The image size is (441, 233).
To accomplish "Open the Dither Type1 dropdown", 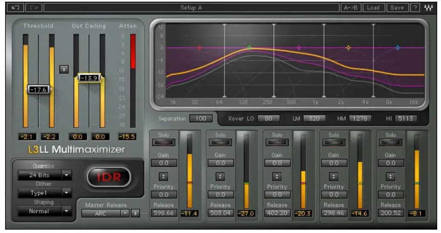I will coord(44,193).
